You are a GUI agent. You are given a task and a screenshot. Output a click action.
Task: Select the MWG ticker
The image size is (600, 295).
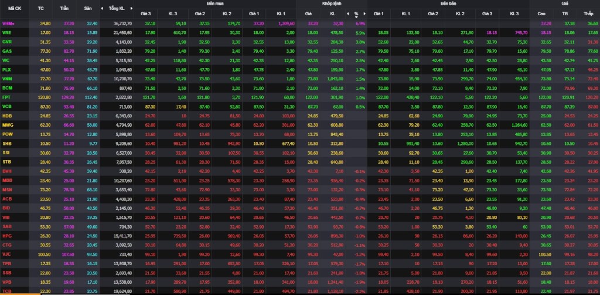7,125
